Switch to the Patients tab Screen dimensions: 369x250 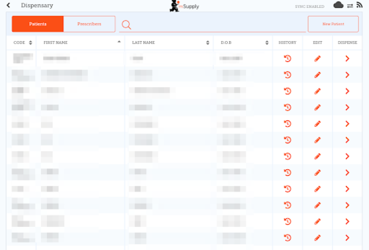(38, 24)
